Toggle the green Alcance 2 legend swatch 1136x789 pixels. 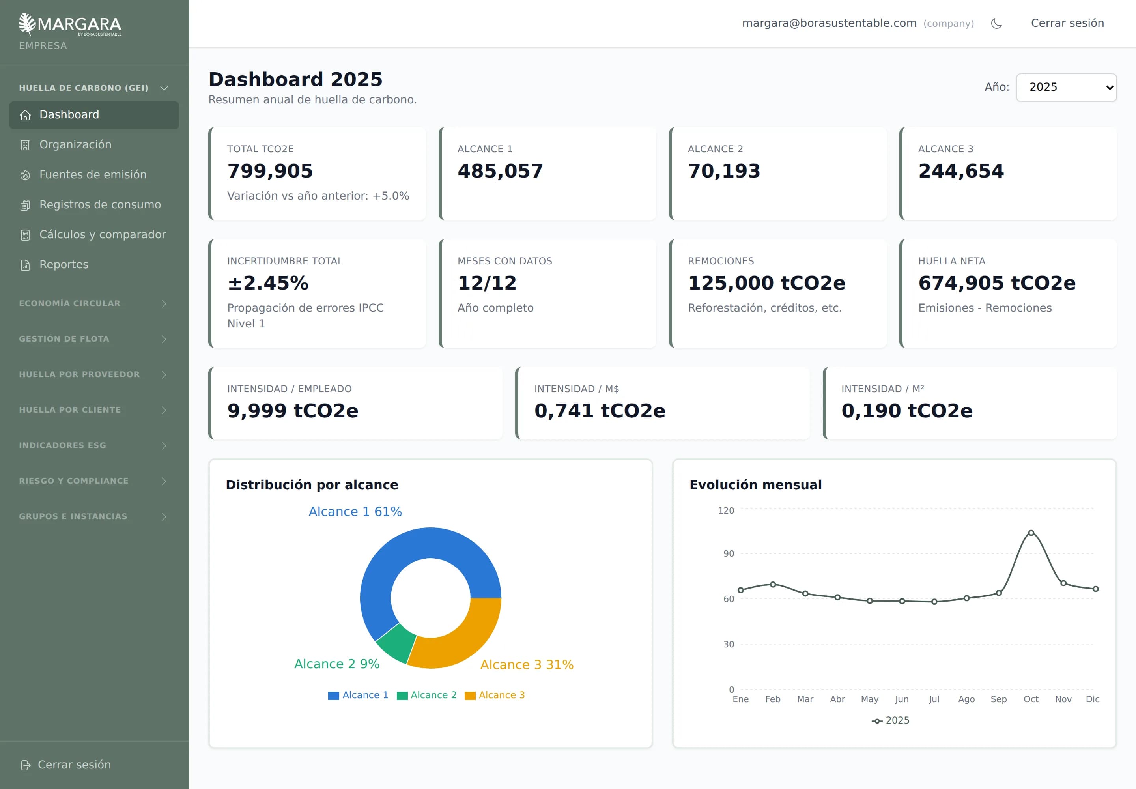coord(402,696)
